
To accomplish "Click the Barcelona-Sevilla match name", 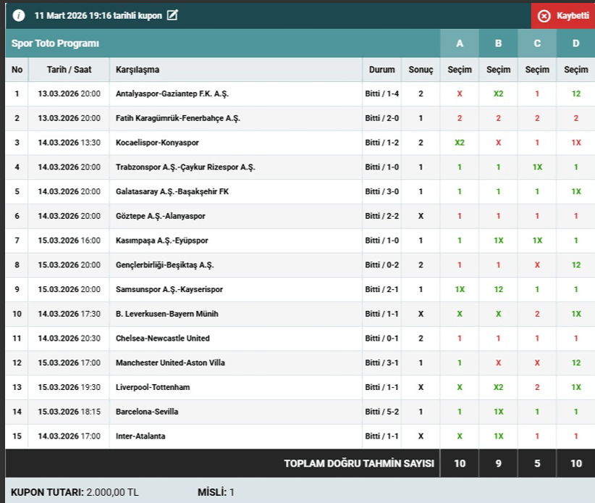I will pyautogui.click(x=147, y=412).
